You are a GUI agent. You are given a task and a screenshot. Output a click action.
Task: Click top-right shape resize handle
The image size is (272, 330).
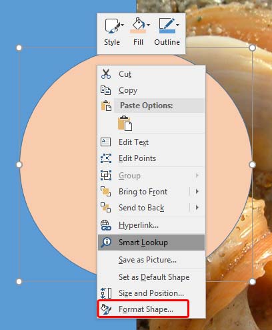click(252, 47)
